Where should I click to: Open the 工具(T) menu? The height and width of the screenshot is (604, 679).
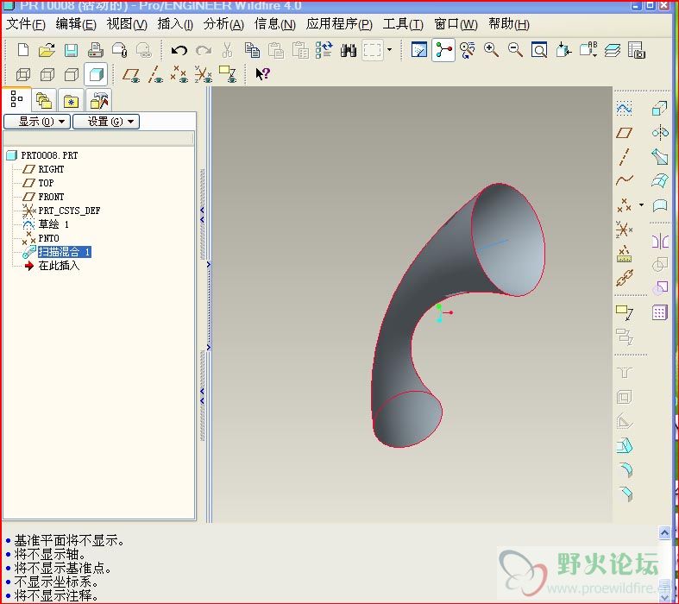tap(403, 24)
